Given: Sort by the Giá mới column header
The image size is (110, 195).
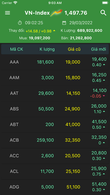Looking at the screenshot, I should coord(98,49).
